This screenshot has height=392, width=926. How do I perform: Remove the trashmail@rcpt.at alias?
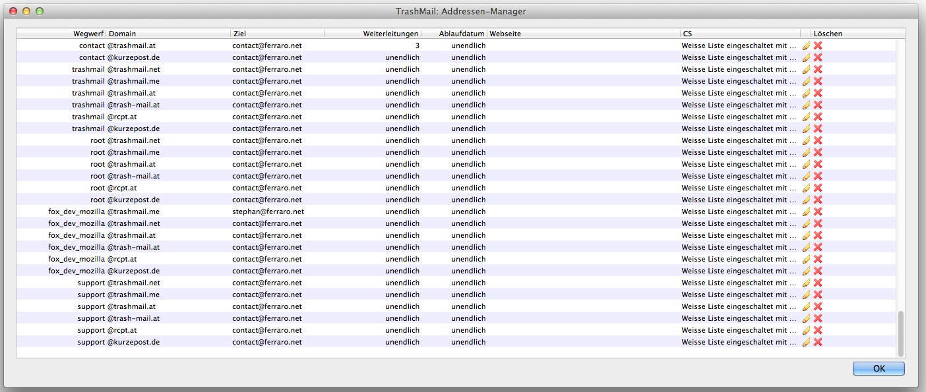818,117
